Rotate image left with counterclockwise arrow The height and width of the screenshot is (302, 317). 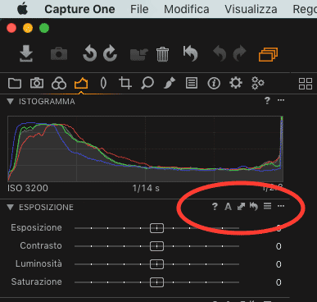tap(90, 53)
